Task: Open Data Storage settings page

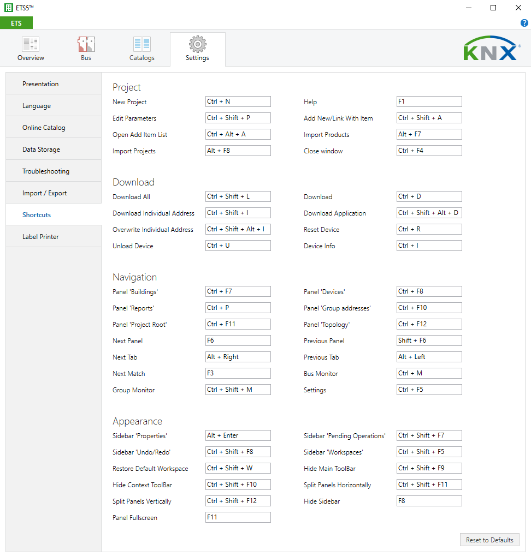Action: pyautogui.click(x=54, y=150)
